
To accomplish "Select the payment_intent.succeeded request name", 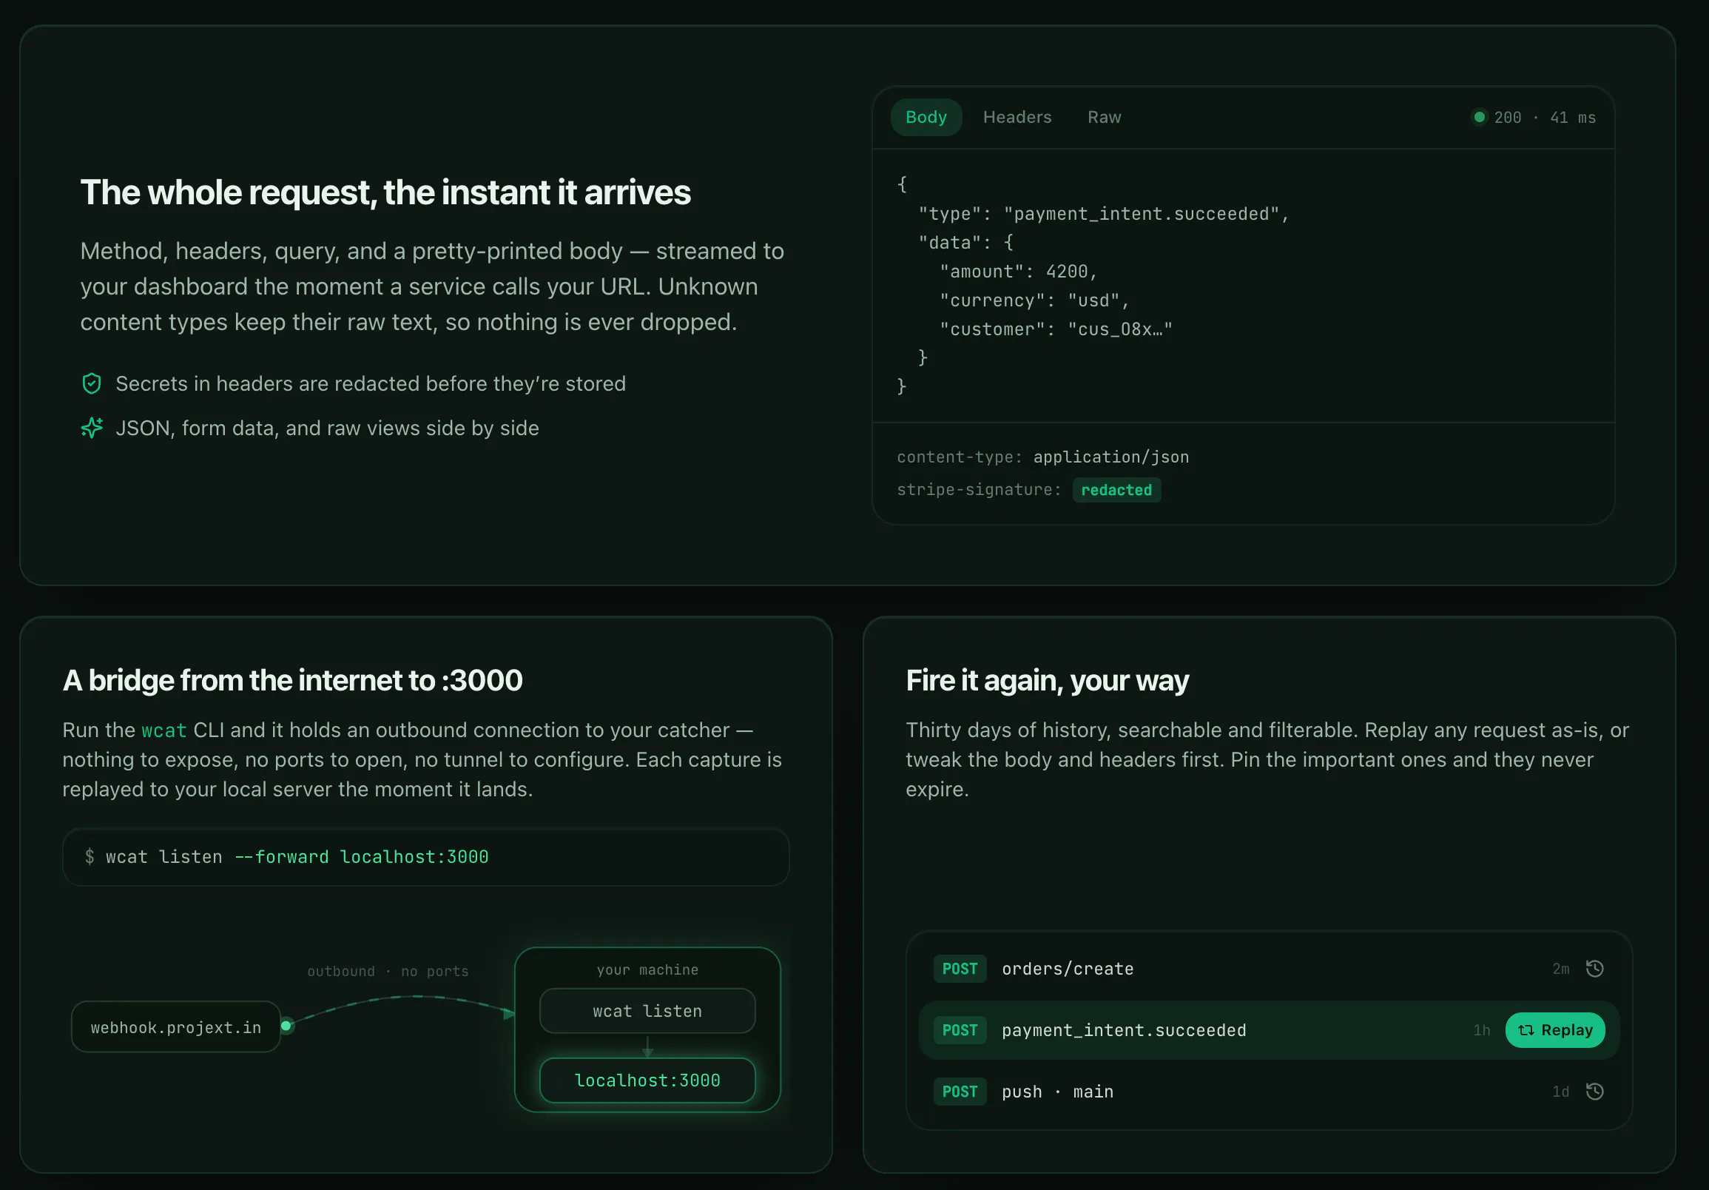I will pyautogui.click(x=1123, y=1030).
